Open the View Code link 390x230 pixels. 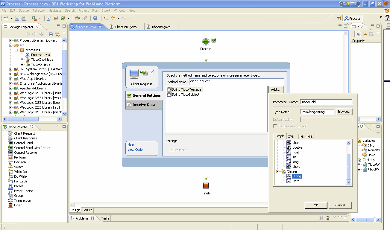135,150
